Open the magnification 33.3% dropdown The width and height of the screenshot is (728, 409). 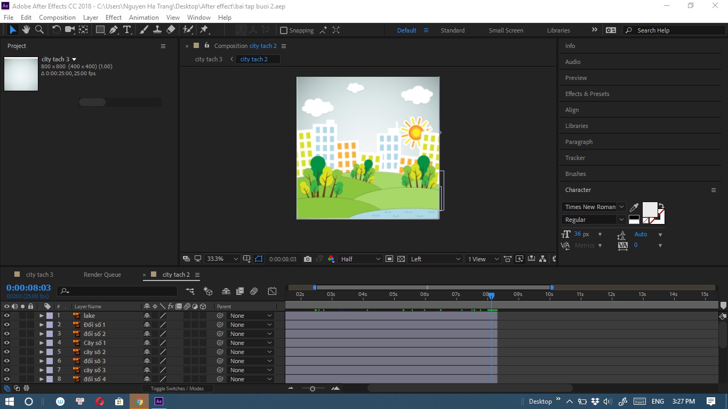pos(222,259)
